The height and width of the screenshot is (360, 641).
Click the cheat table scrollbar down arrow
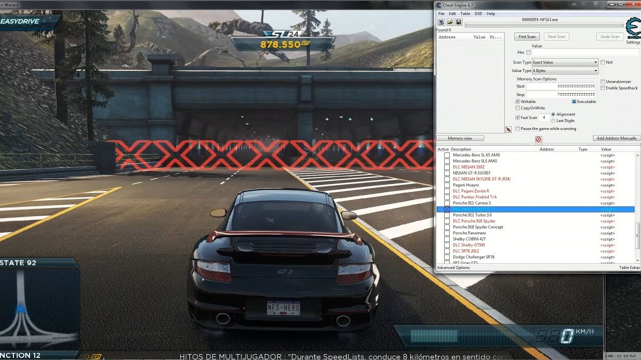point(637,260)
